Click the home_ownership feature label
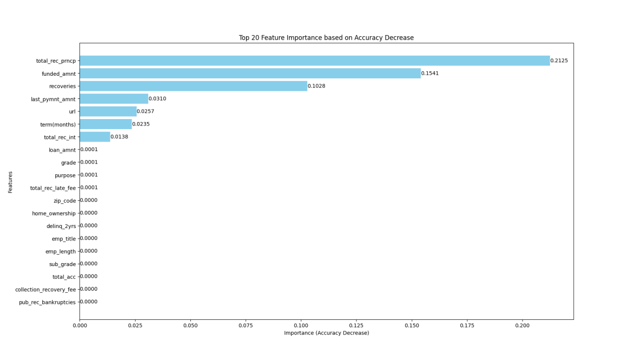 point(54,213)
